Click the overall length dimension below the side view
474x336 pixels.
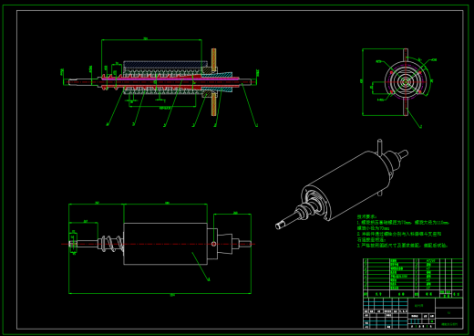160,294
